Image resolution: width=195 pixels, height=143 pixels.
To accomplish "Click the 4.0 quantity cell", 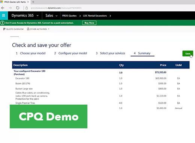I will tap(121, 103).
